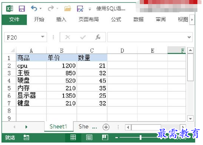The image size is (203, 145).
Task: Select row 1 header
Action: 9,58
